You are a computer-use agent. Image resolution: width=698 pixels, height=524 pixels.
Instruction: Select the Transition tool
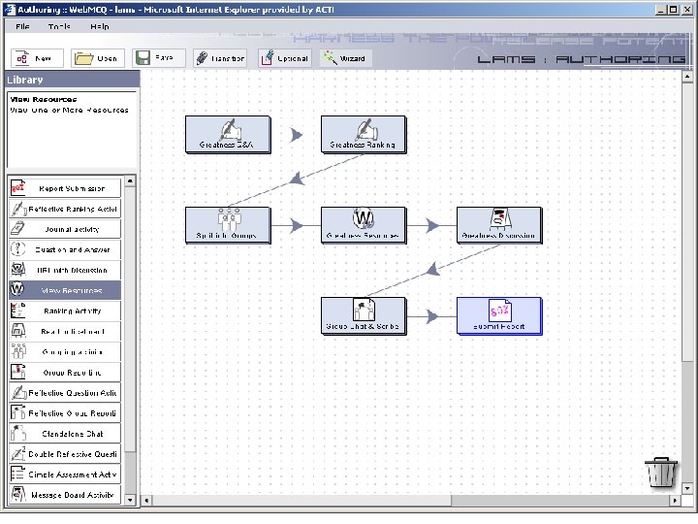(220, 58)
